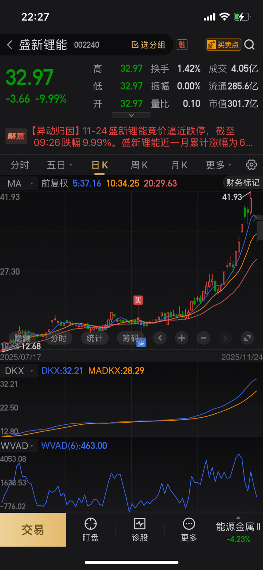Screen dimensions: 263x570
Task: Tap the 41.93 high price label on chart
Action: [x=232, y=197]
